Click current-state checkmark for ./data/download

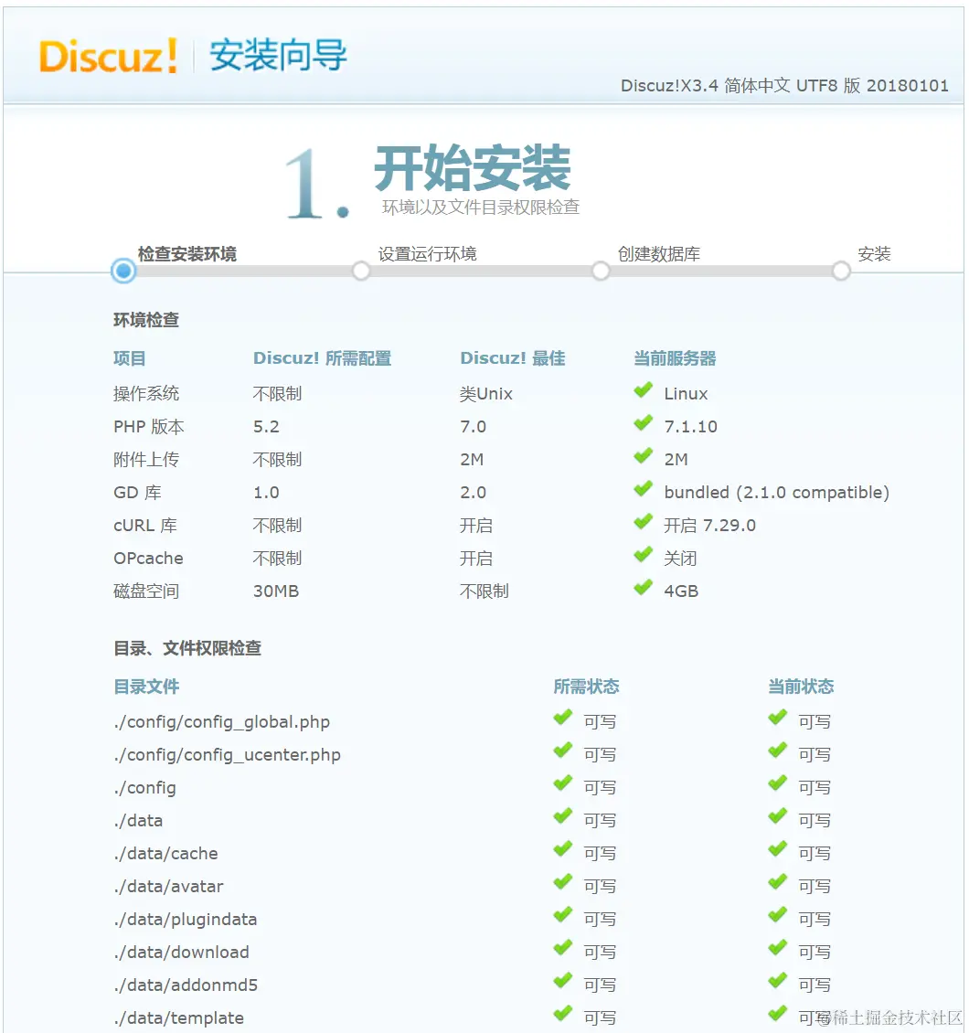[777, 949]
